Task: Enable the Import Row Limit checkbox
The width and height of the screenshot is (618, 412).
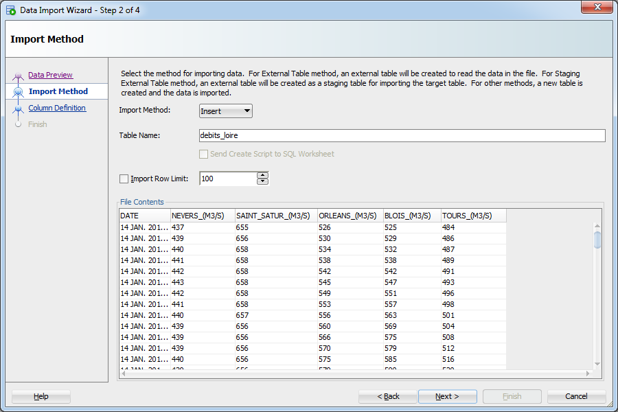Action: point(124,179)
